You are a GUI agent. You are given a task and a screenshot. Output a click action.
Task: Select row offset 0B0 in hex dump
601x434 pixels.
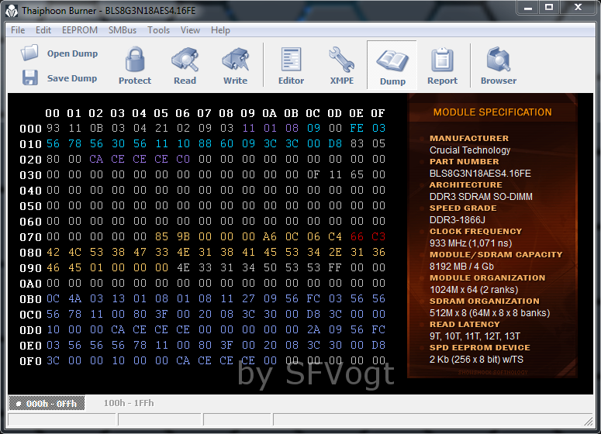[31, 299]
